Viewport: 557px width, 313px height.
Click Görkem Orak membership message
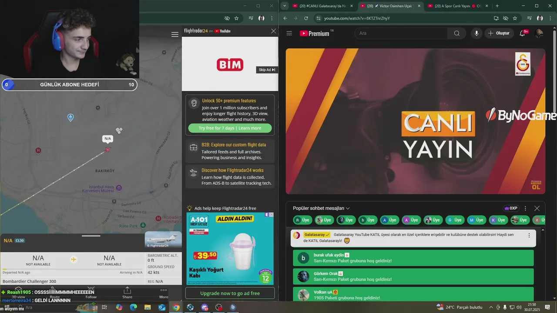click(x=413, y=276)
